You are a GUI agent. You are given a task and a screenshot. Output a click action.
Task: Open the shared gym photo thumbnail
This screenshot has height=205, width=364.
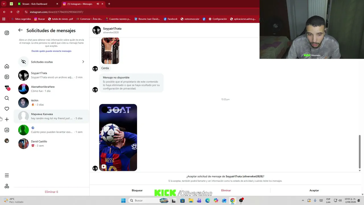point(110,51)
